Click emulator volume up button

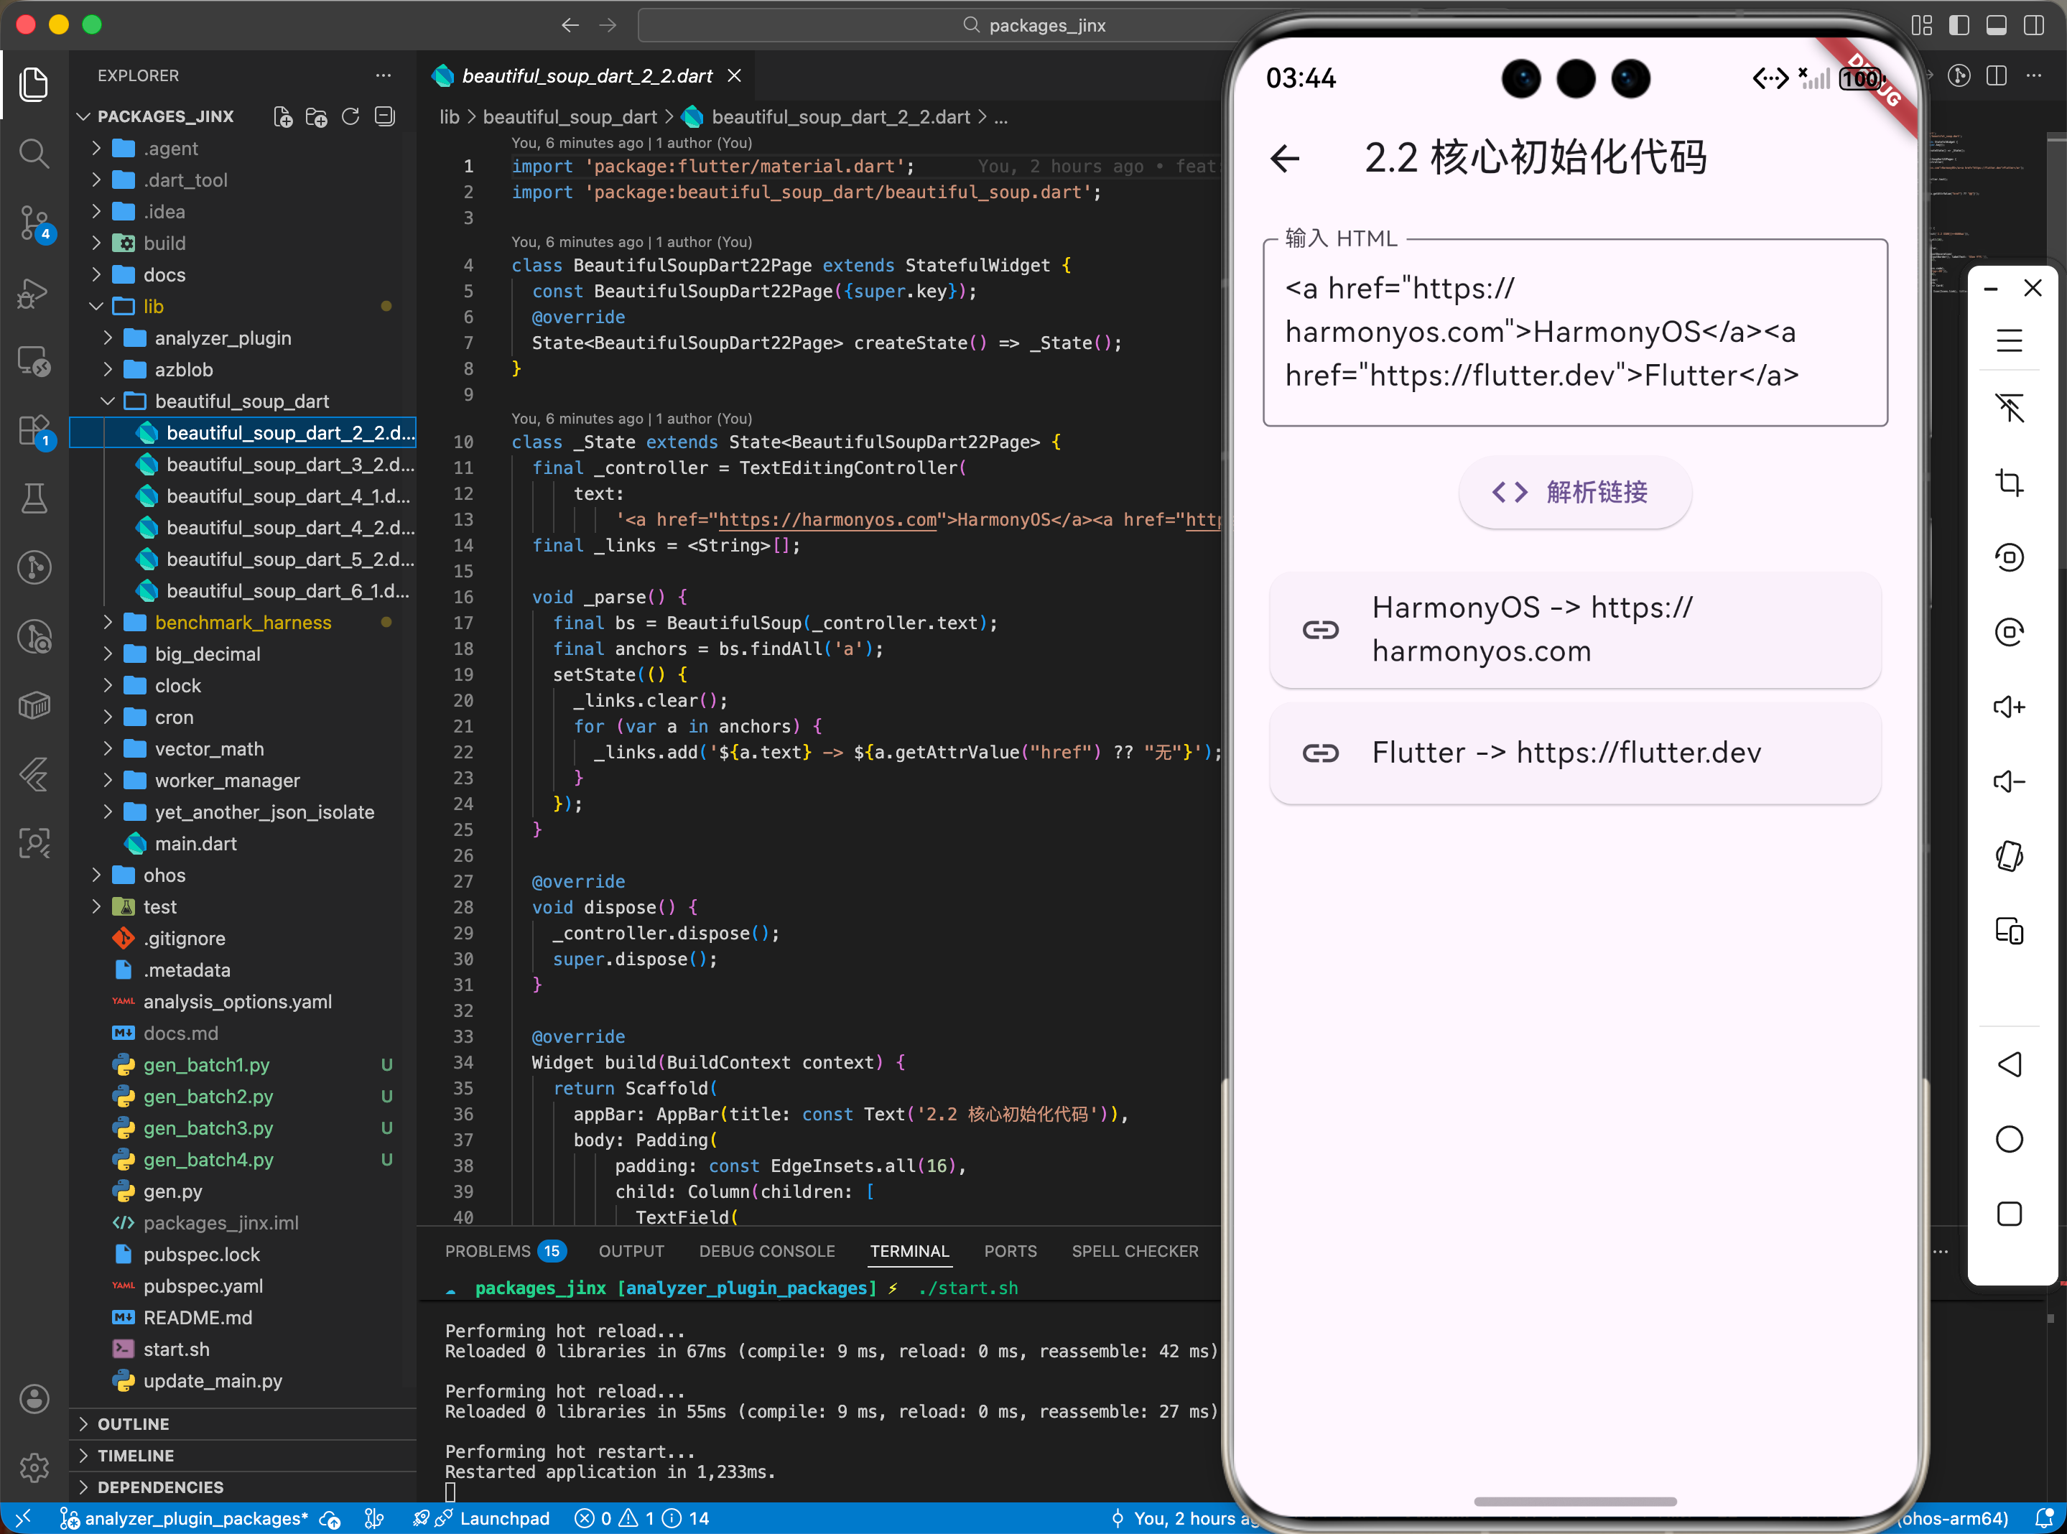(2009, 707)
